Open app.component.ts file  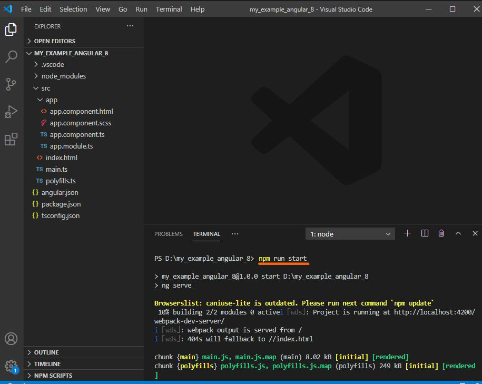(77, 134)
